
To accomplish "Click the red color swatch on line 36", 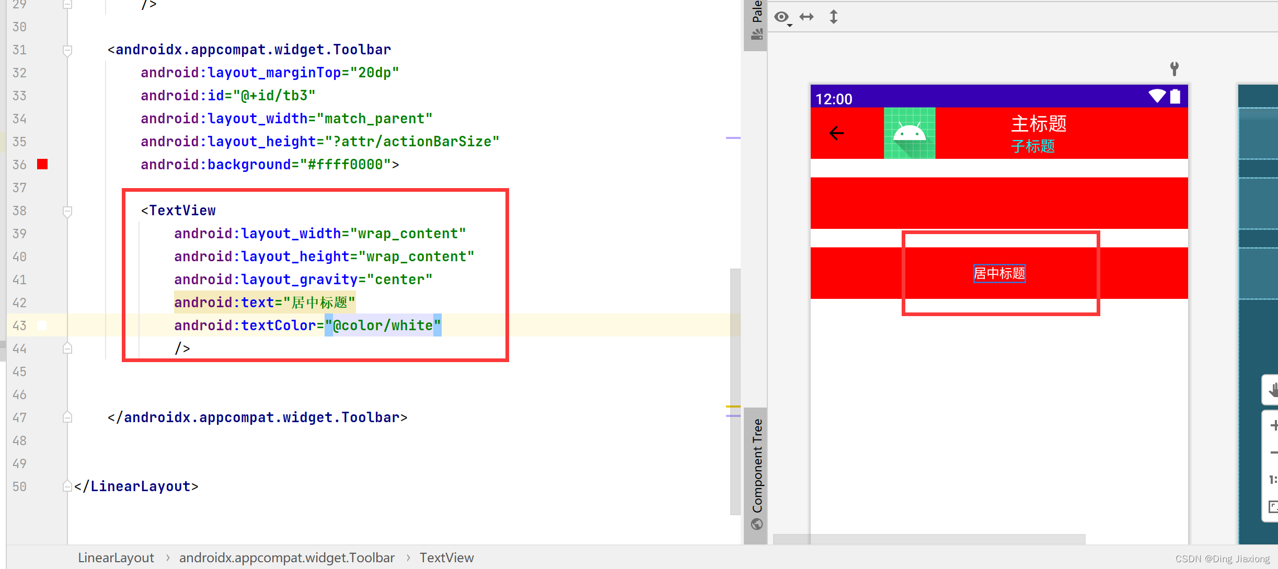I will tap(42, 165).
